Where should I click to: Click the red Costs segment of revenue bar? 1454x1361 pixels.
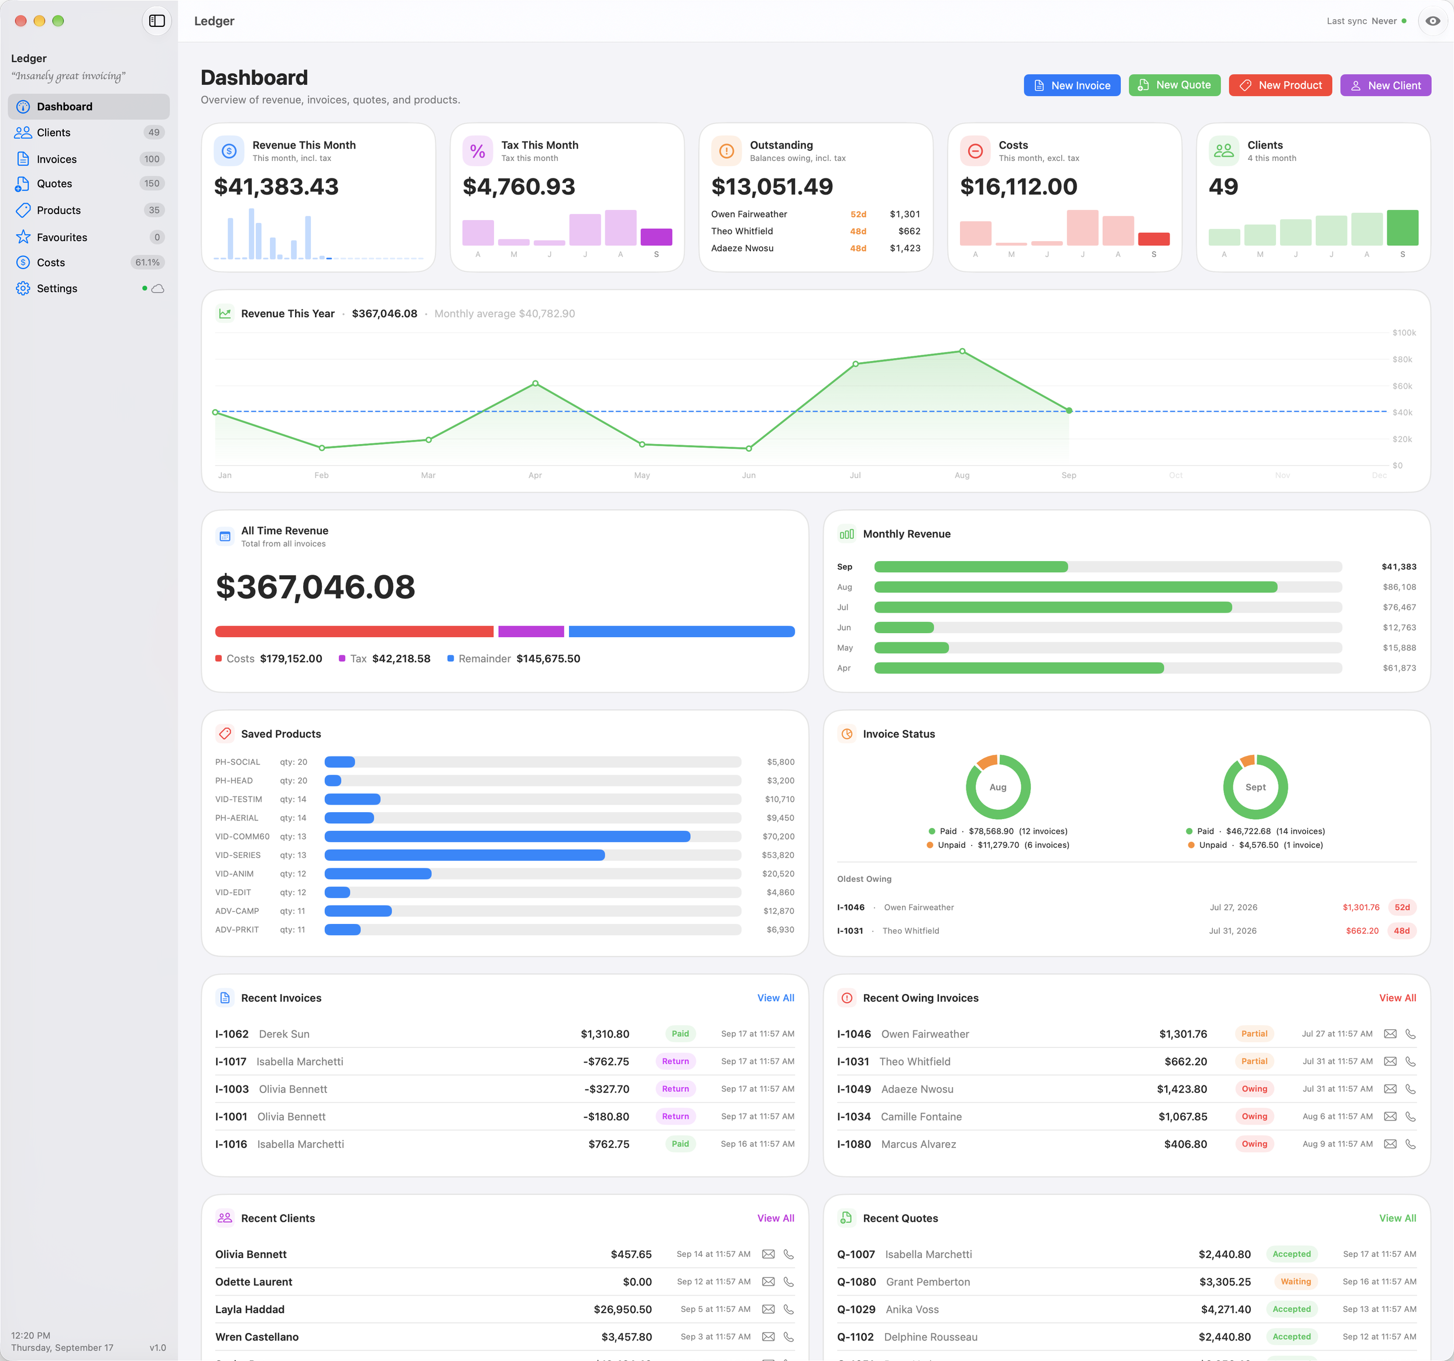click(x=355, y=631)
